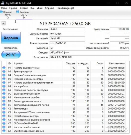Open the Сервис menu
The height and width of the screenshot is (135, 131).
click(x=24, y=8)
